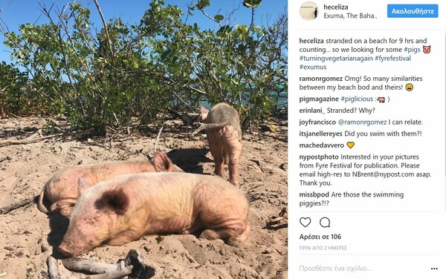
Task: Click the pigs beach photo
Action: (x=143, y=139)
